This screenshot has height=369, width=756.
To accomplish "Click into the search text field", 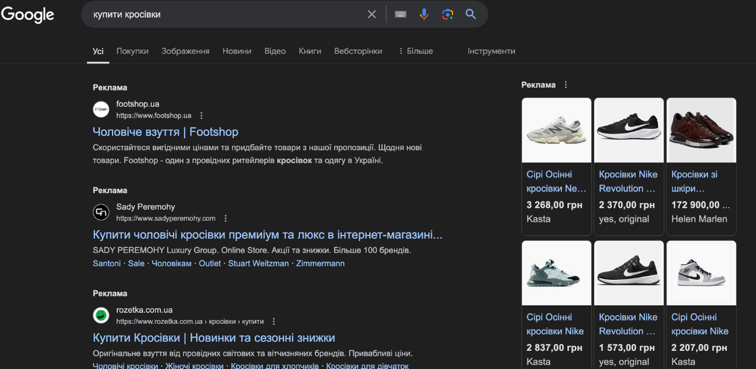I will click(223, 14).
